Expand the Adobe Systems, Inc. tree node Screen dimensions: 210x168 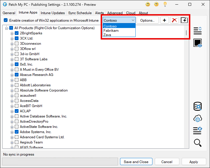pos(12,132)
